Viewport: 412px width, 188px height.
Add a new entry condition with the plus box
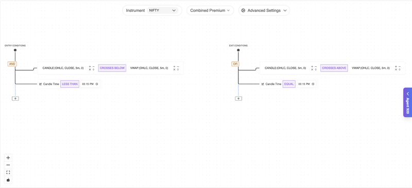point(15,99)
